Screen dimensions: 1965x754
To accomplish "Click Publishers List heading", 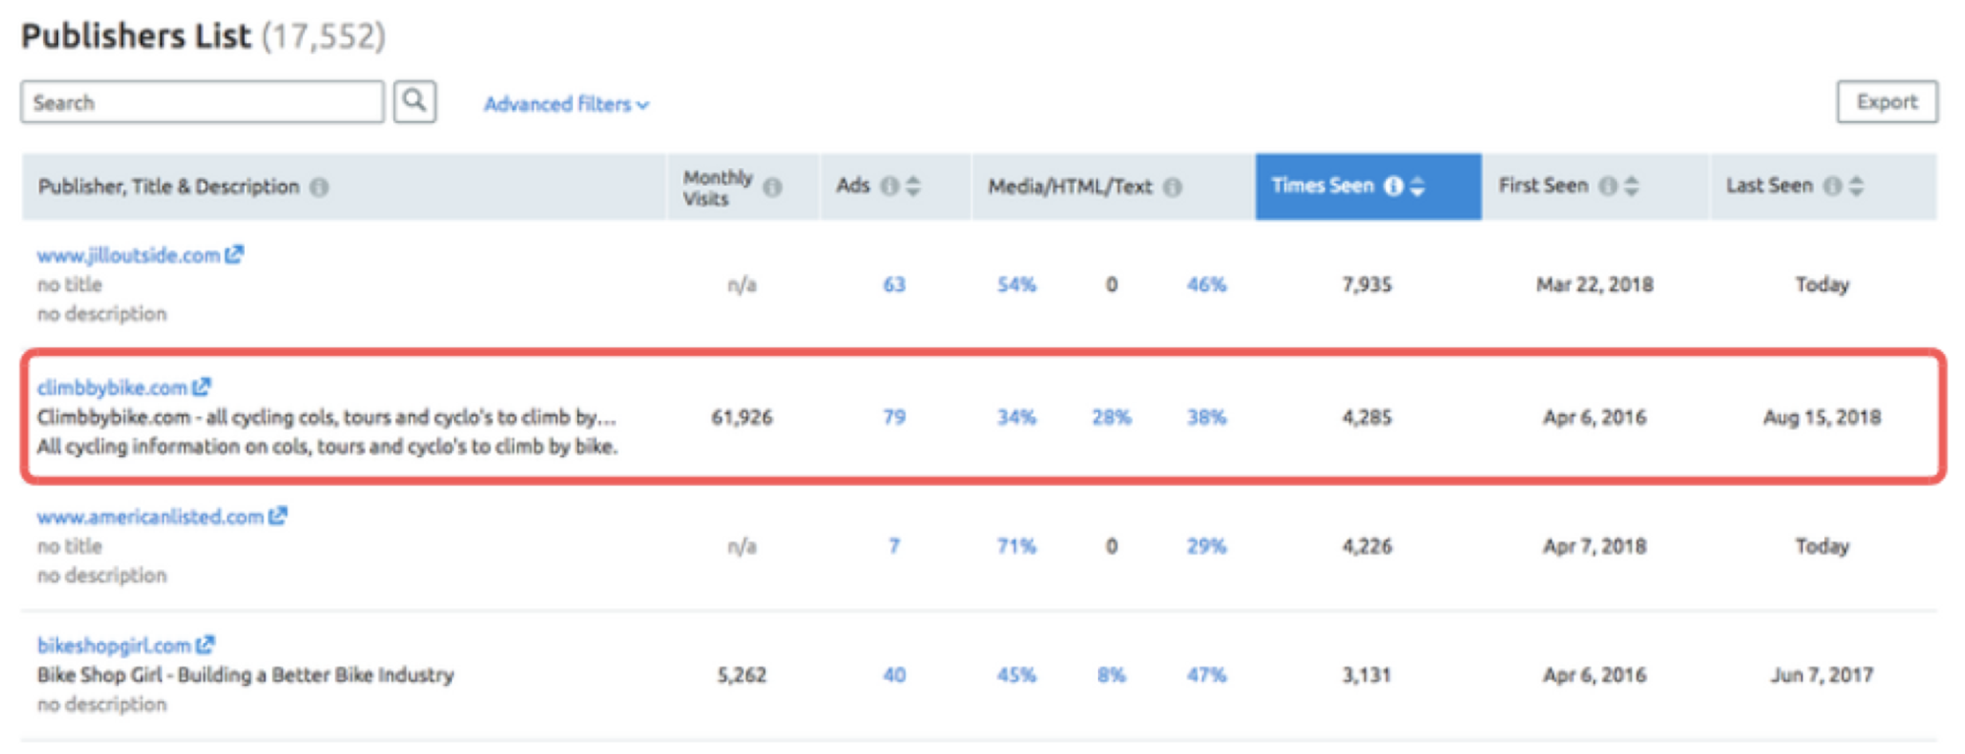I will (x=136, y=36).
